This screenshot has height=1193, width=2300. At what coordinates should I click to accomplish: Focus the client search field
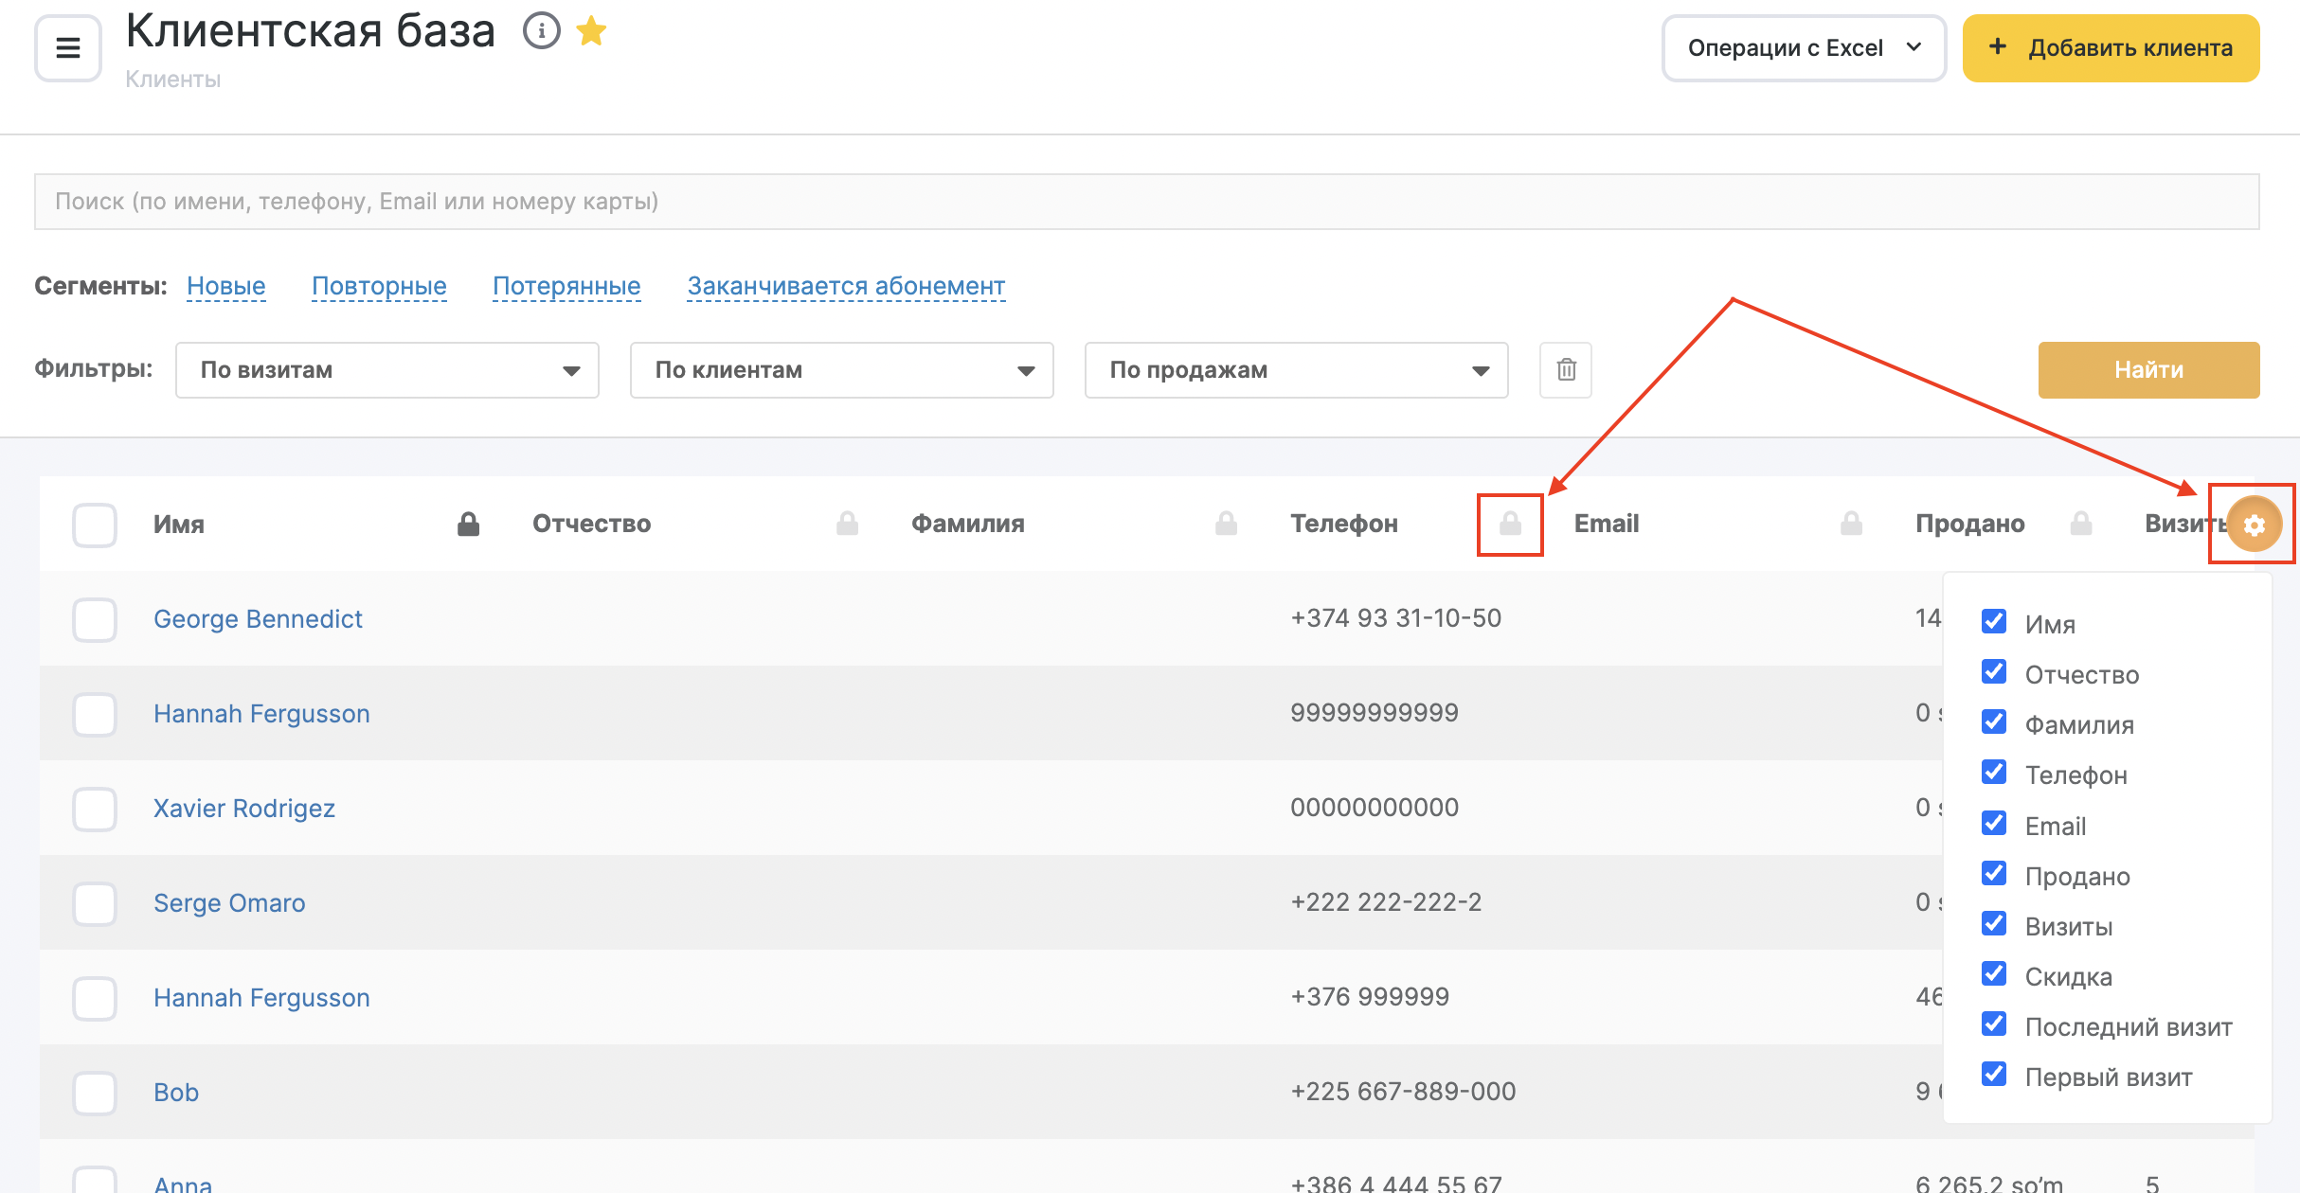pyautogui.click(x=1146, y=202)
